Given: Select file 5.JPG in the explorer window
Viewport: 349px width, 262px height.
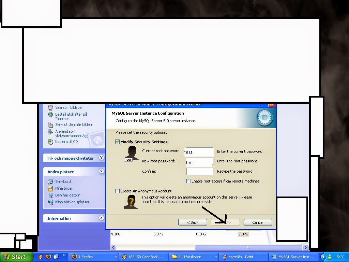Looking at the screenshot, I should (158, 234).
